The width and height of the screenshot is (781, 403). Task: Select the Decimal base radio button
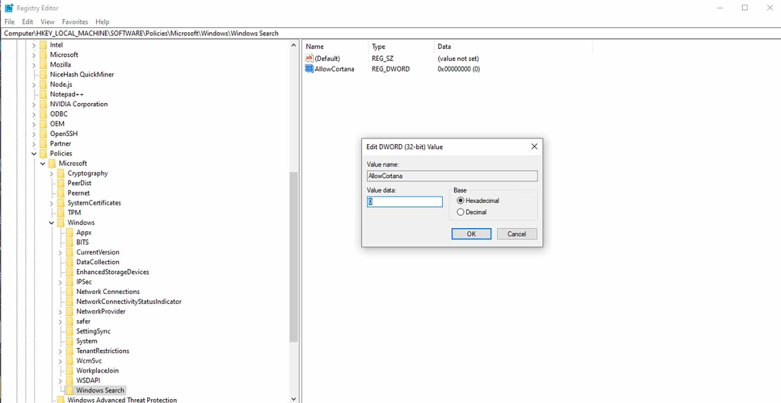pos(460,212)
